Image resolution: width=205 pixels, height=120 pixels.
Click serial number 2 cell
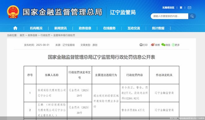(x=30, y=110)
